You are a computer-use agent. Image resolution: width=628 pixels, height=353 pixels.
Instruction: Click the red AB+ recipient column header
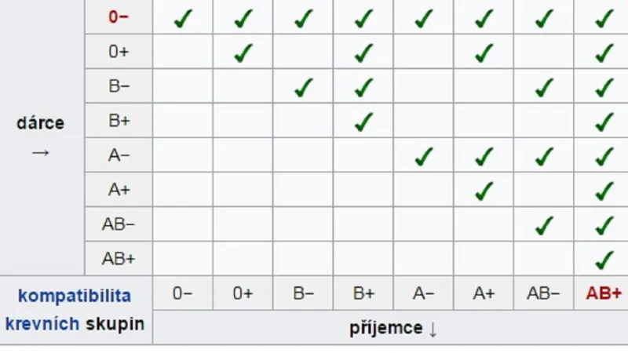click(603, 293)
